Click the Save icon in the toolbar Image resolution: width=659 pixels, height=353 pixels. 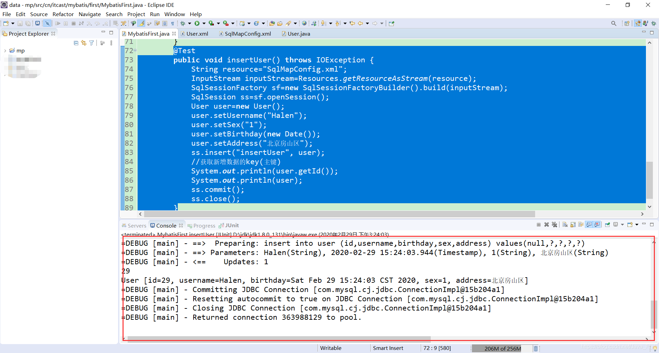pos(20,23)
